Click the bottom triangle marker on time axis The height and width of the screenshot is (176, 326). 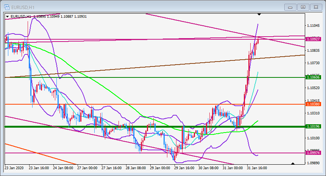(x=293, y=164)
